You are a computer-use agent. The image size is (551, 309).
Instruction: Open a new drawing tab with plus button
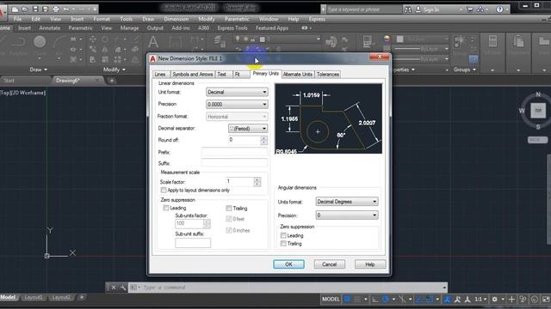coord(112,81)
